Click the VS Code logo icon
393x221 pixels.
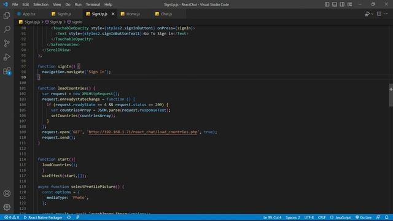point(6,4)
